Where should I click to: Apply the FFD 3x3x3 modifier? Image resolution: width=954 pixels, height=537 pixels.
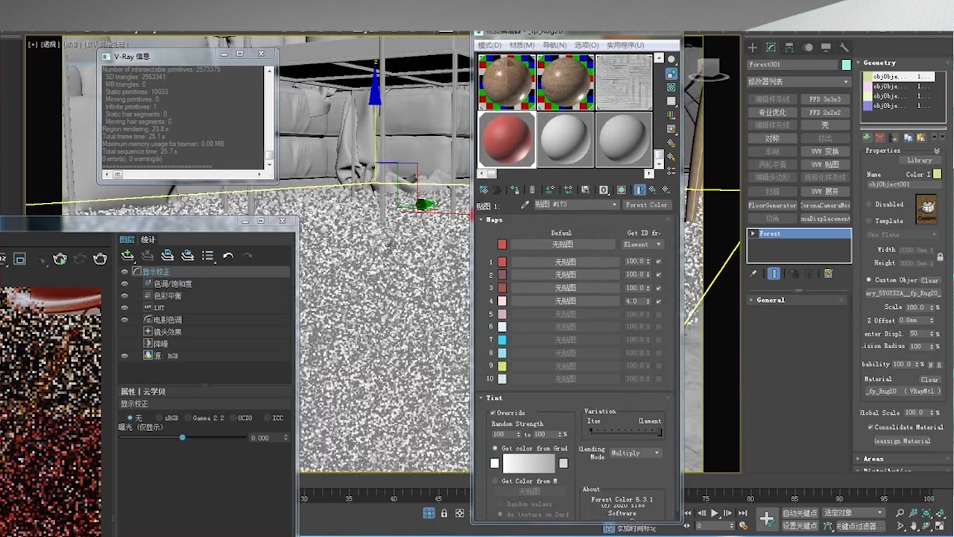coord(827,98)
